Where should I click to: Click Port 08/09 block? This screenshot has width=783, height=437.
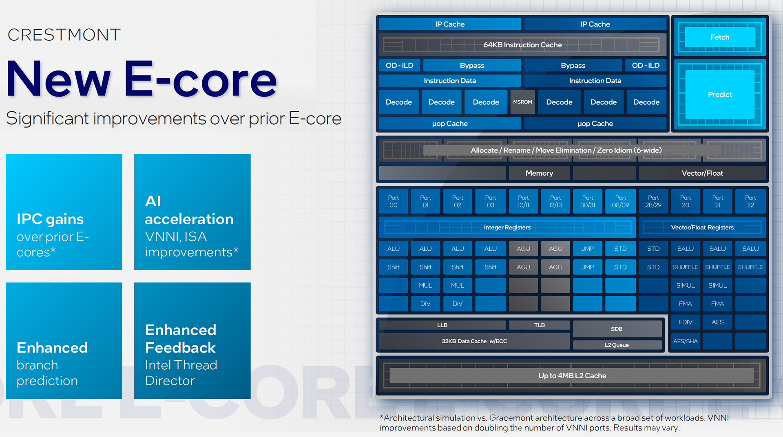pos(620,201)
